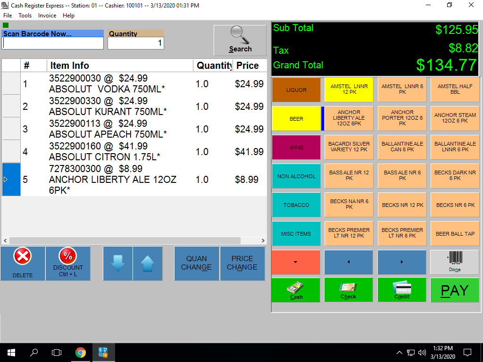Select the LIQUOR category
483x362 pixels.
296,90
